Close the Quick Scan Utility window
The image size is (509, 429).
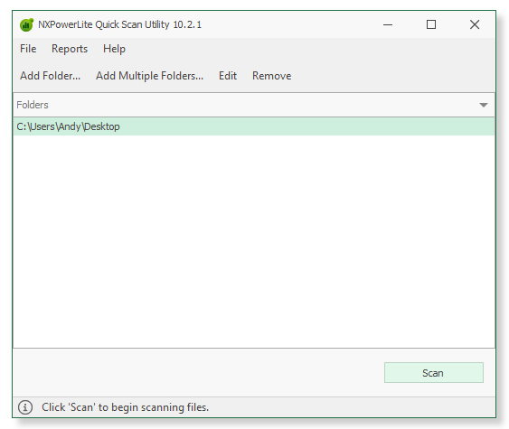coord(475,24)
